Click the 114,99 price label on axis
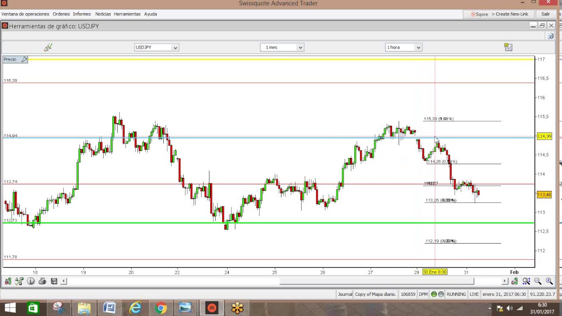The height and width of the screenshot is (316, 562). (544, 136)
